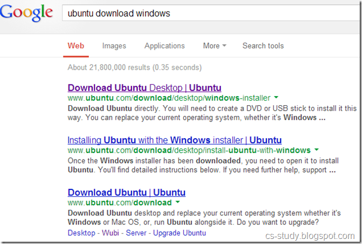This screenshot has height=244, width=362.
Task: Open the Applications tab
Action: click(165, 46)
